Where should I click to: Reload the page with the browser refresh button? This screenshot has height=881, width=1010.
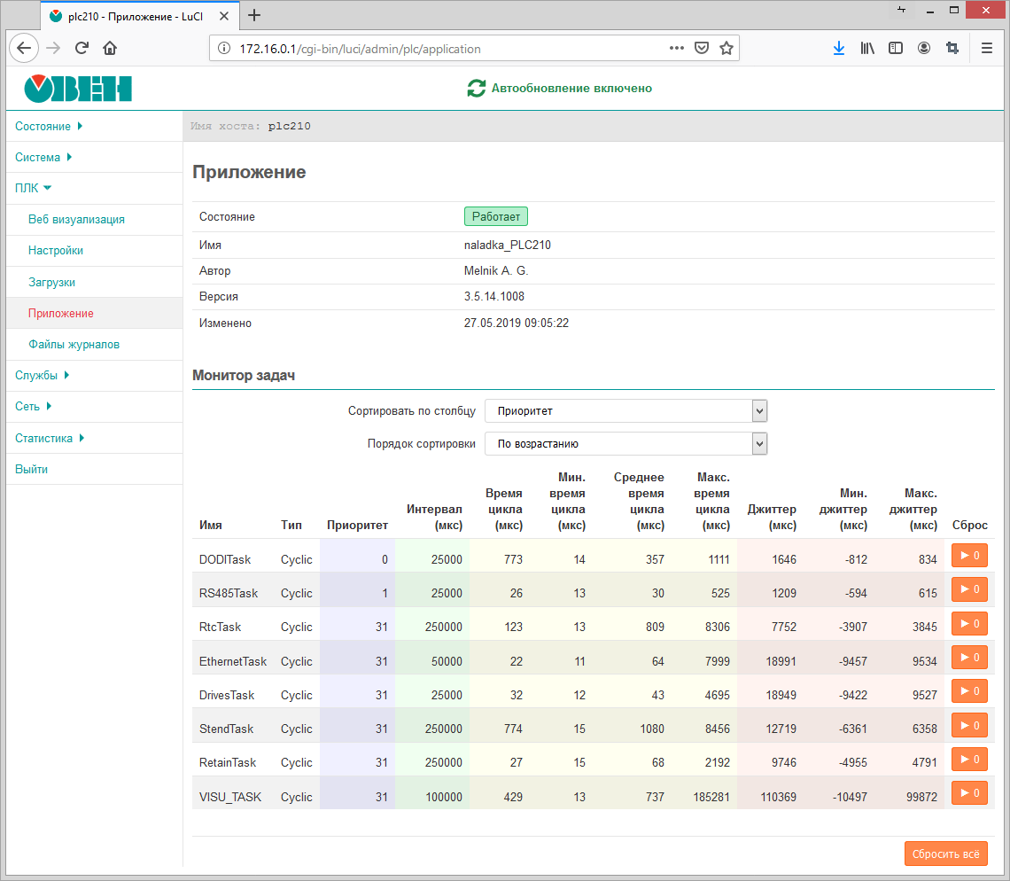[82, 49]
